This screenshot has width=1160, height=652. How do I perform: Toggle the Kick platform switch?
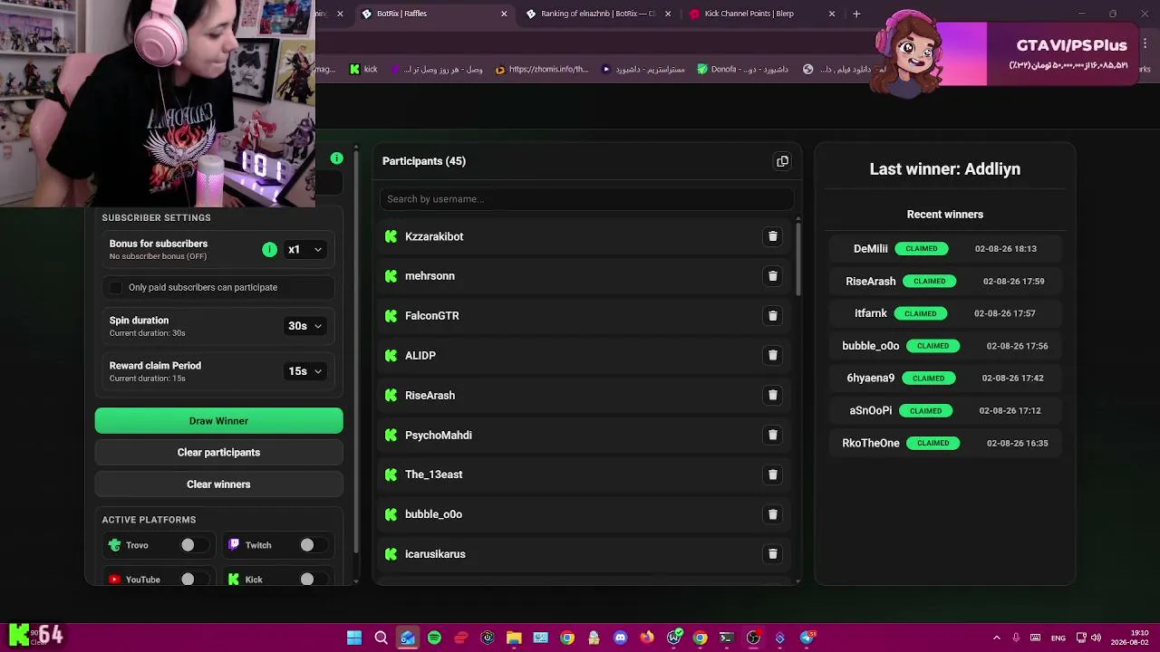point(313,580)
